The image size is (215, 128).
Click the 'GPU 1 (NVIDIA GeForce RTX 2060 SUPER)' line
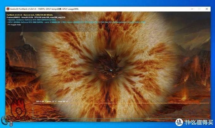(76, 22)
